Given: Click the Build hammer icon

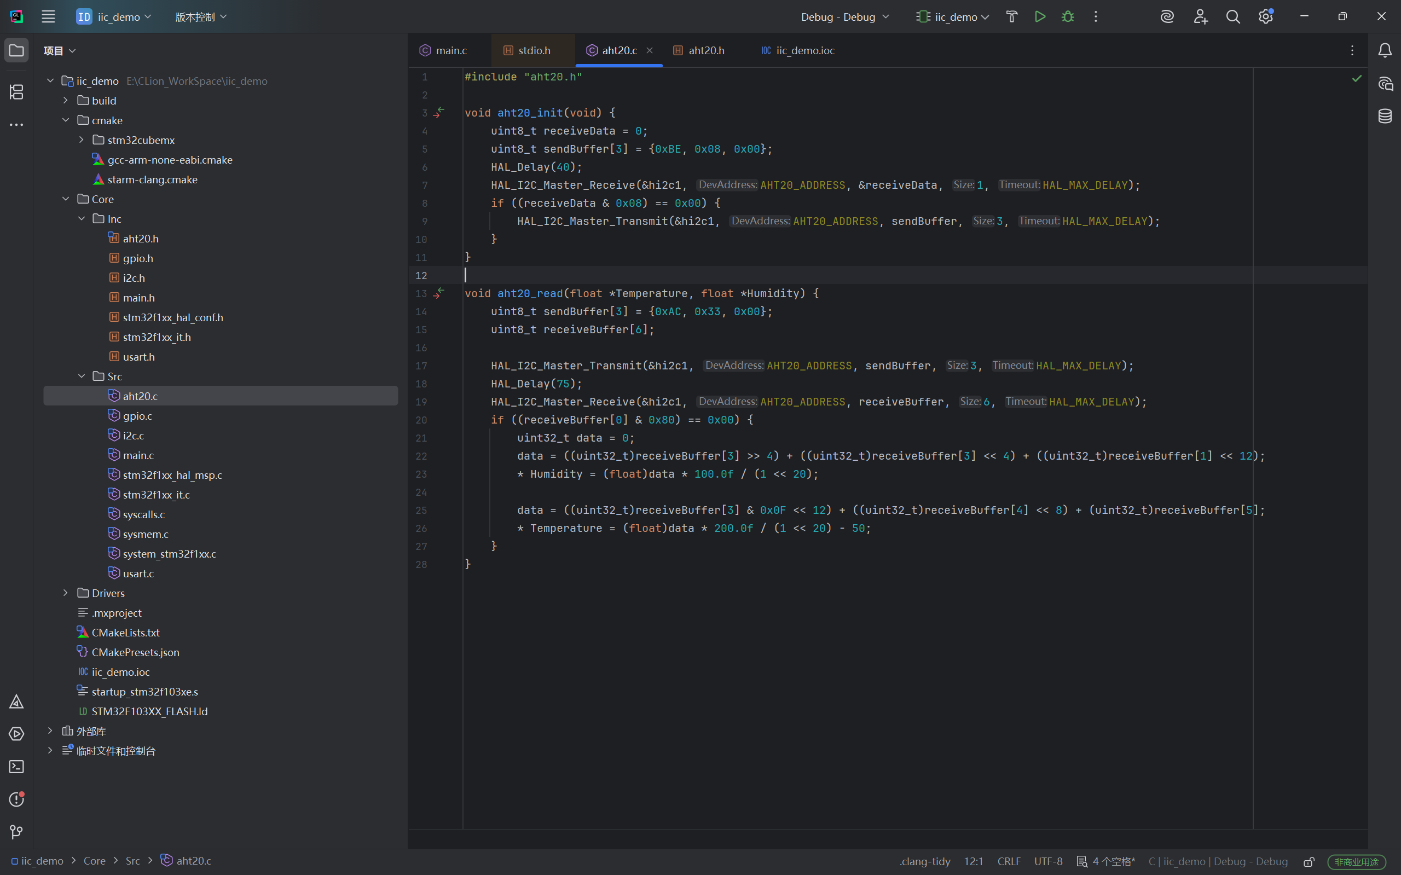Looking at the screenshot, I should (1011, 17).
